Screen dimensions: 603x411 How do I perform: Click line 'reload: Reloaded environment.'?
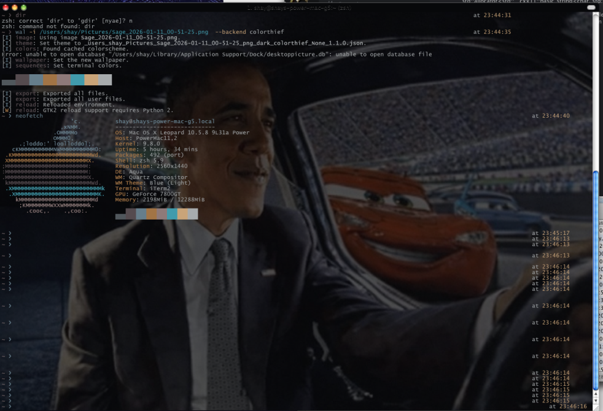[58, 104]
